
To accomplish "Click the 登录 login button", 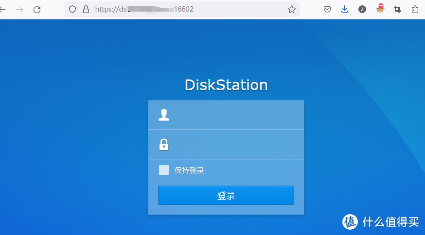I will click(226, 195).
